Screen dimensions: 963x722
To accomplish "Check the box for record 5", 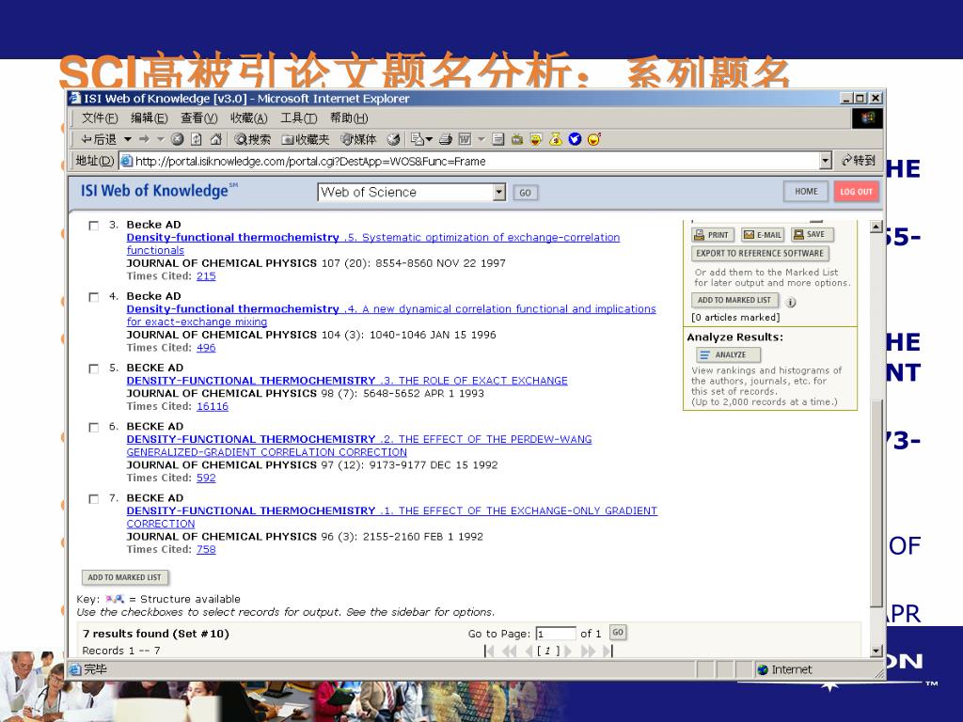I will 93,369.
